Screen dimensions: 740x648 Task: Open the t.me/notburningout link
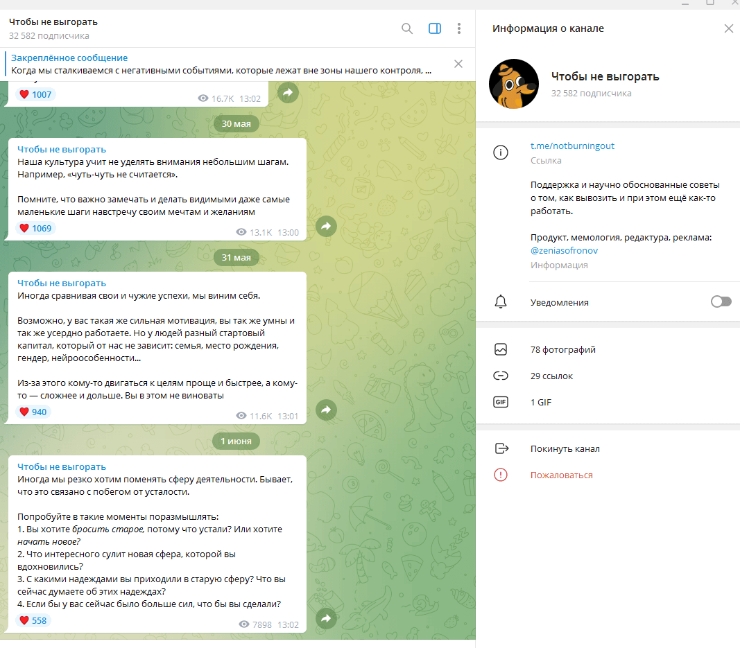coord(572,146)
